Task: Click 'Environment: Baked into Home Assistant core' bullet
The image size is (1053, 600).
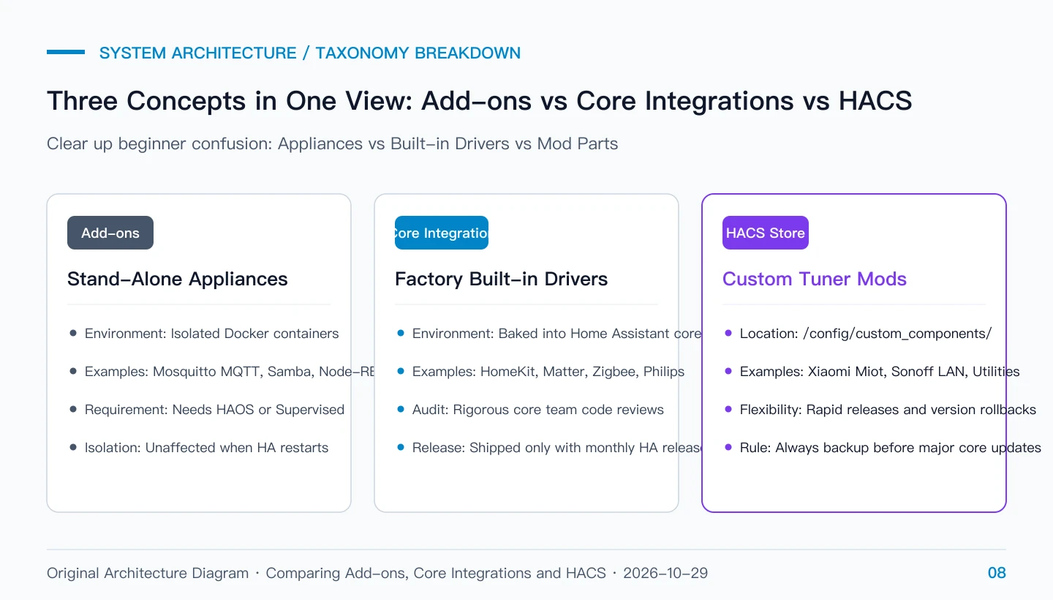Action: [557, 334]
